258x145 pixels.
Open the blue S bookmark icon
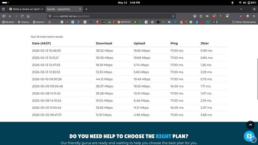[73, 22]
